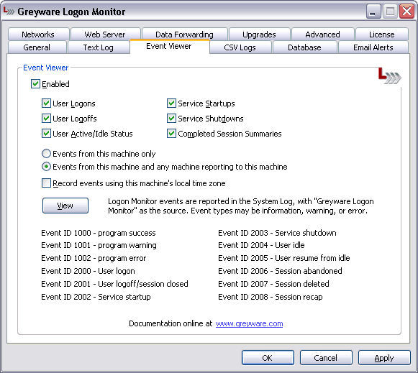Toggle the Service Startups checkbox
This screenshot has width=418, height=373.
(x=171, y=103)
